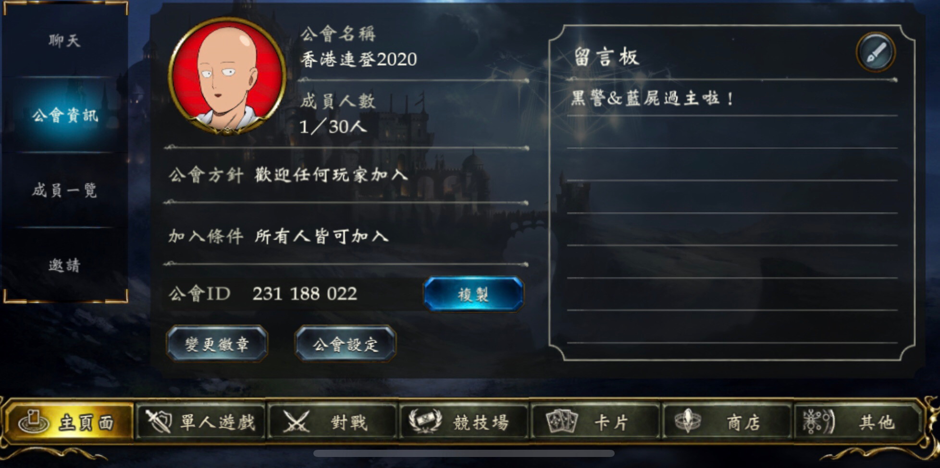Tap the 主頁面 home icon

coord(34,422)
